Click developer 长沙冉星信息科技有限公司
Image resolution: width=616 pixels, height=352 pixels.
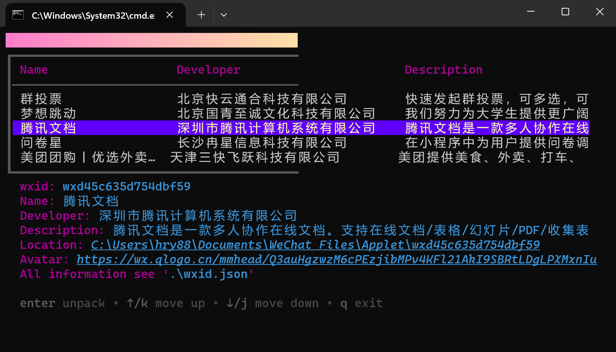click(x=262, y=143)
